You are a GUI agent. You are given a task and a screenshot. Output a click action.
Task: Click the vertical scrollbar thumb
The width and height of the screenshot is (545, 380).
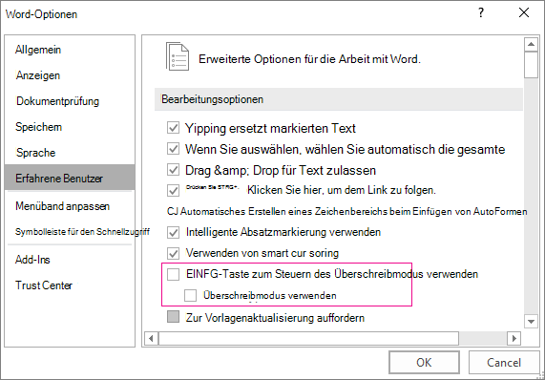531,65
